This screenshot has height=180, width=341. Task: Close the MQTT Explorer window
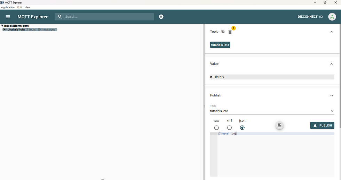point(335,2)
